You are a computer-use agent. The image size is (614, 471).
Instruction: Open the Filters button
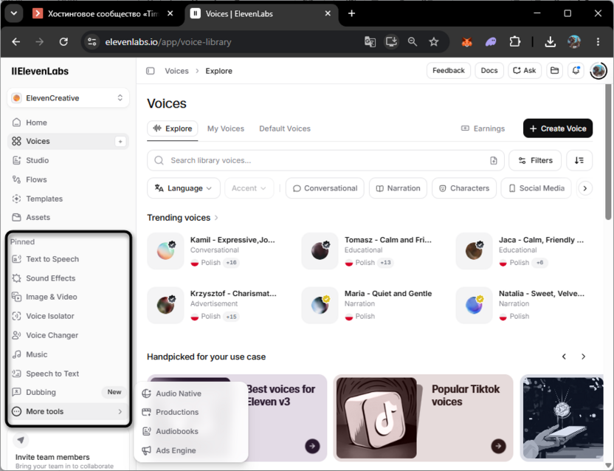(x=535, y=160)
